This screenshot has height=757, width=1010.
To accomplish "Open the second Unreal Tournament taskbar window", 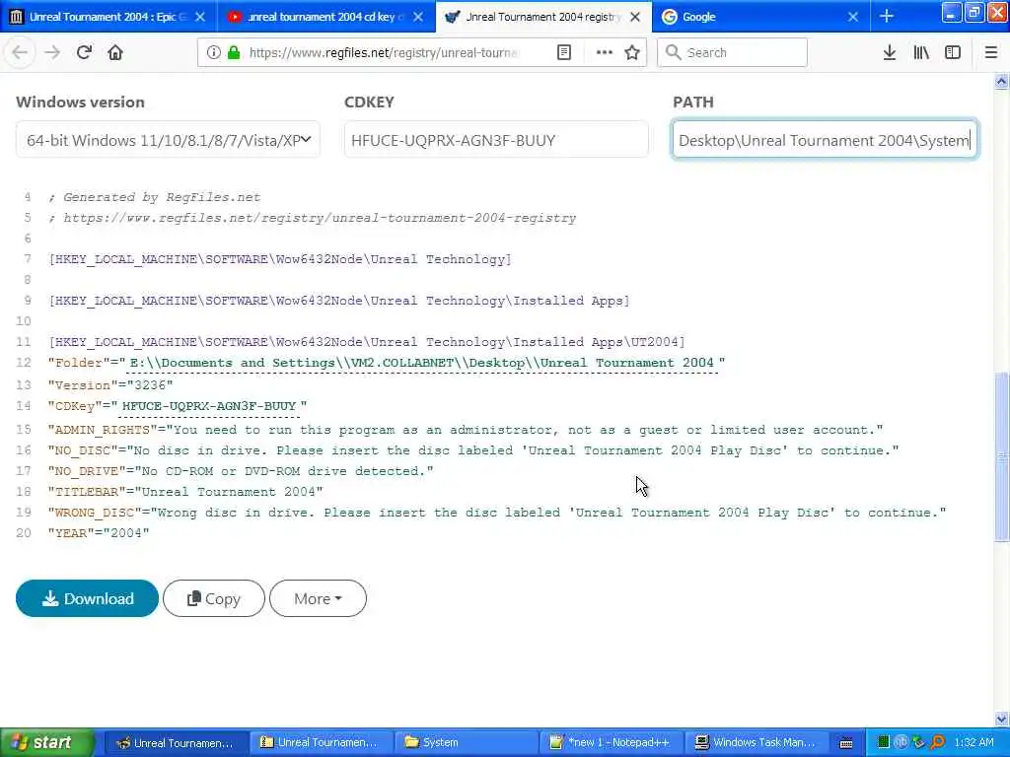I will [x=321, y=743].
